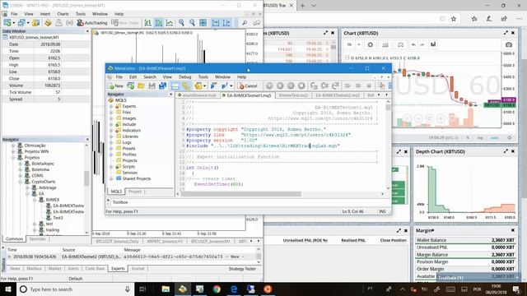The width and height of the screenshot is (527, 296).
Task: Close the MetaEditor Navigator panel
Action: pyautogui.click(x=170, y=95)
